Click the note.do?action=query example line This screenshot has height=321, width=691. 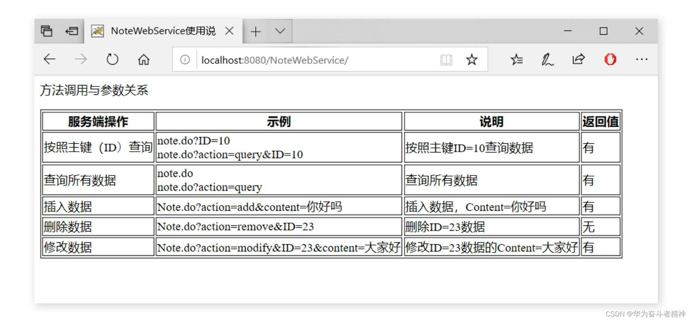(210, 187)
